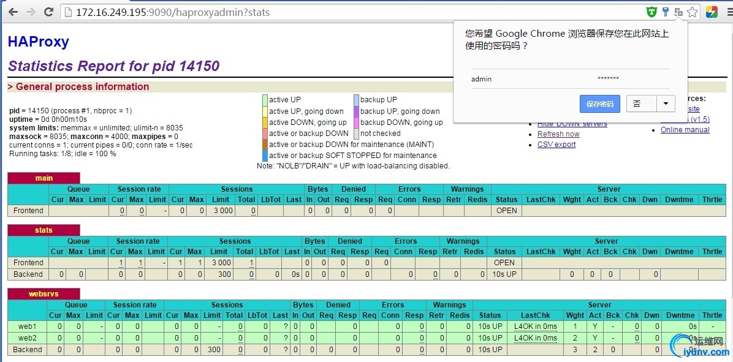Click 10s UP status of web1

490,326
